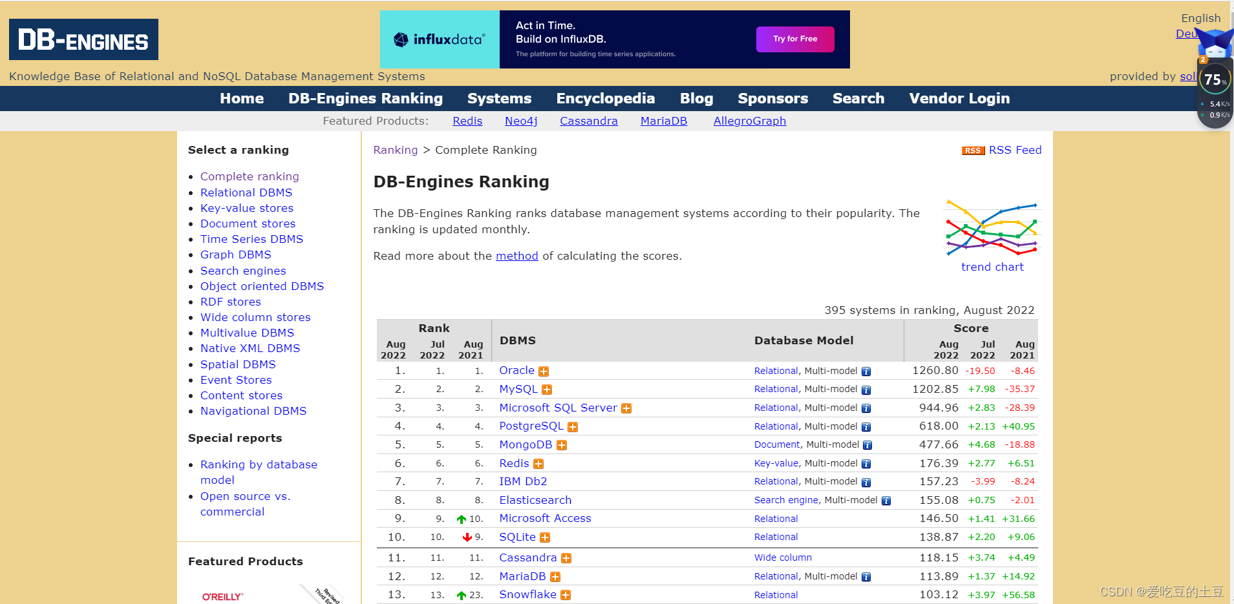Image resolution: width=1234 pixels, height=604 pixels.
Task: Open the IBM Db2 DBMS link
Action: (x=523, y=481)
